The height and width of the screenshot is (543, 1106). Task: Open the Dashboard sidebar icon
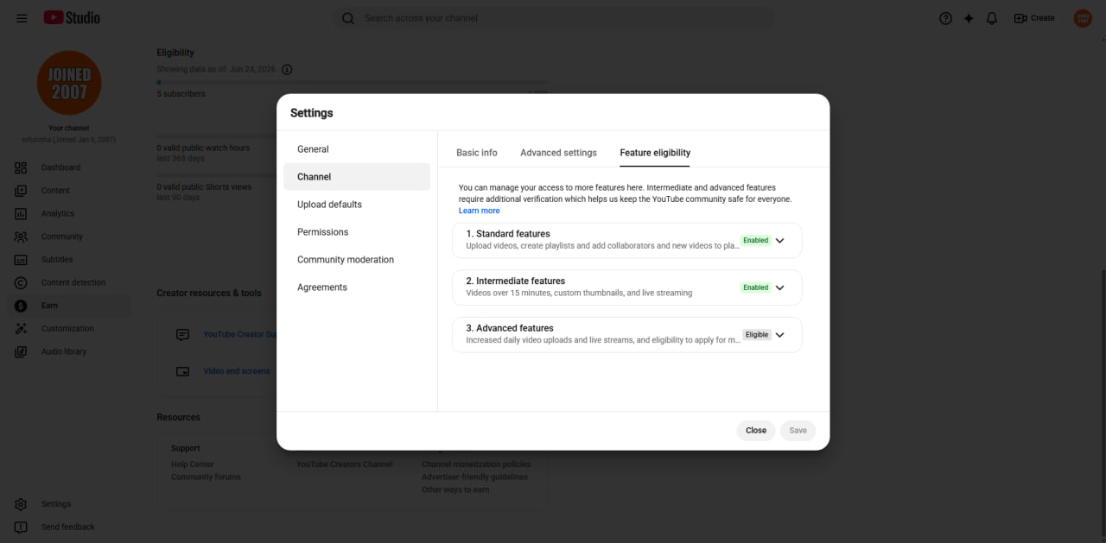21,167
